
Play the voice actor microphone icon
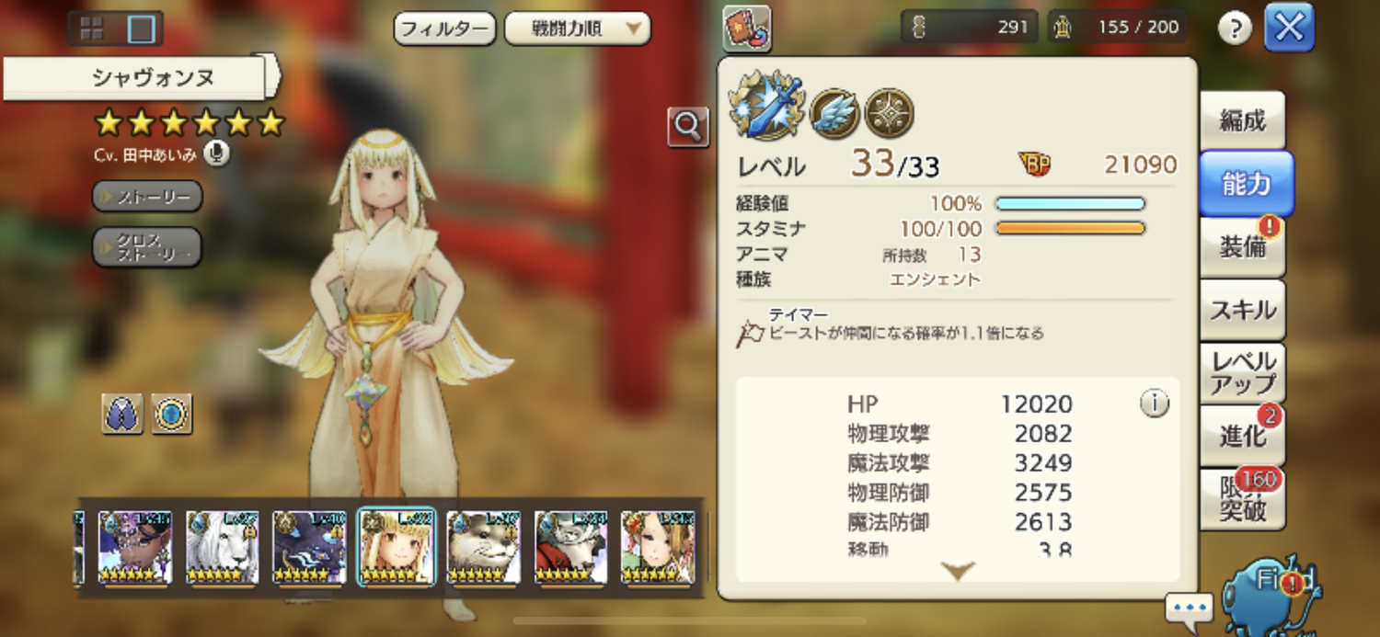point(217,154)
